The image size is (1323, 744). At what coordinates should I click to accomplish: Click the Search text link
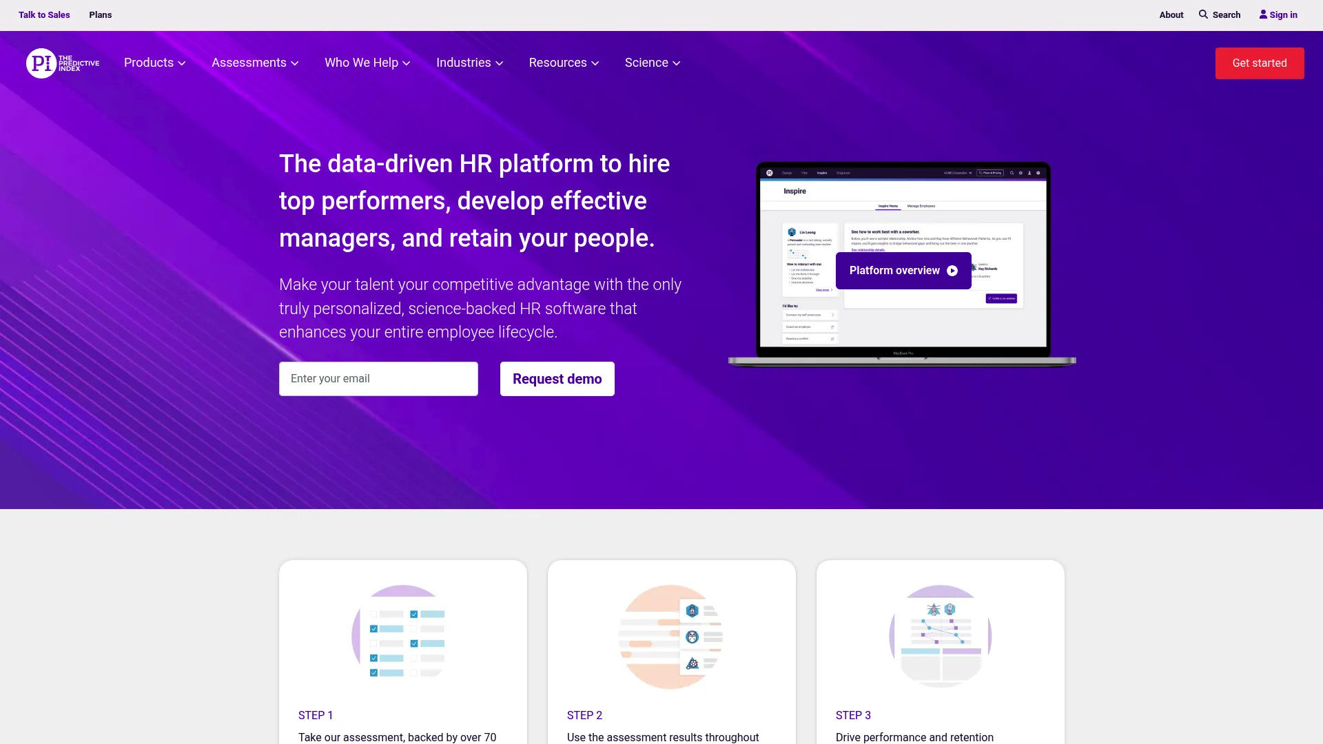[x=1226, y=14]
